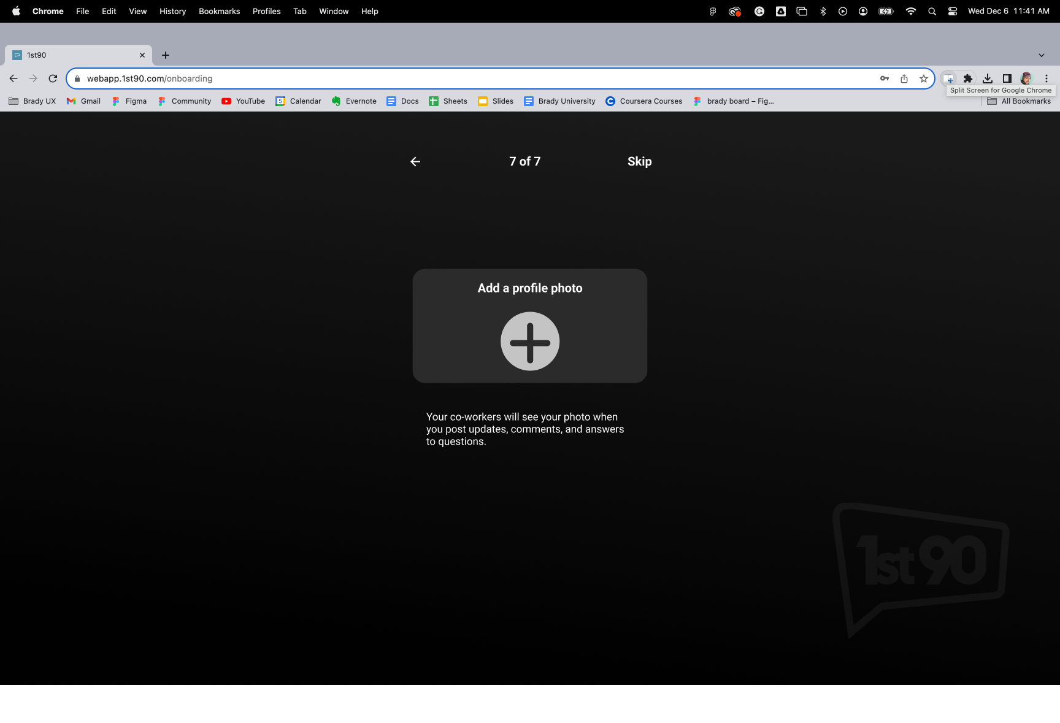The width and height of the screenshot is (1060, 723).
Task: Open the Slides bookmark
Action: (x=496, y=101)
